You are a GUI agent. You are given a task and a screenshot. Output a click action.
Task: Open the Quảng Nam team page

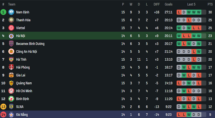24,83
